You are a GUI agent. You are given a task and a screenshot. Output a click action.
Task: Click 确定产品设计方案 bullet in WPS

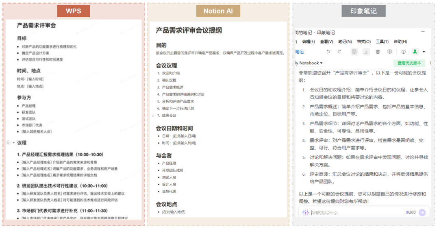[35, 53]
